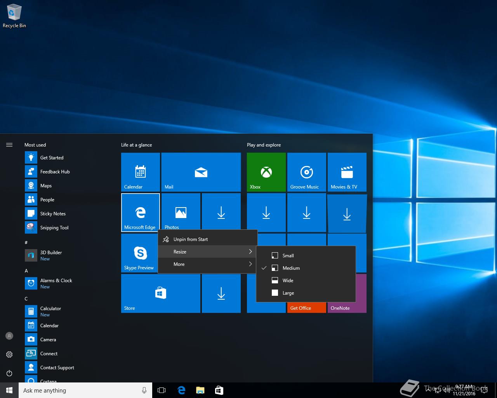This screenshot has width=497, height=398.
Task: Launch the Connect app
Action: pyautogui.click(x=70, y=353)
